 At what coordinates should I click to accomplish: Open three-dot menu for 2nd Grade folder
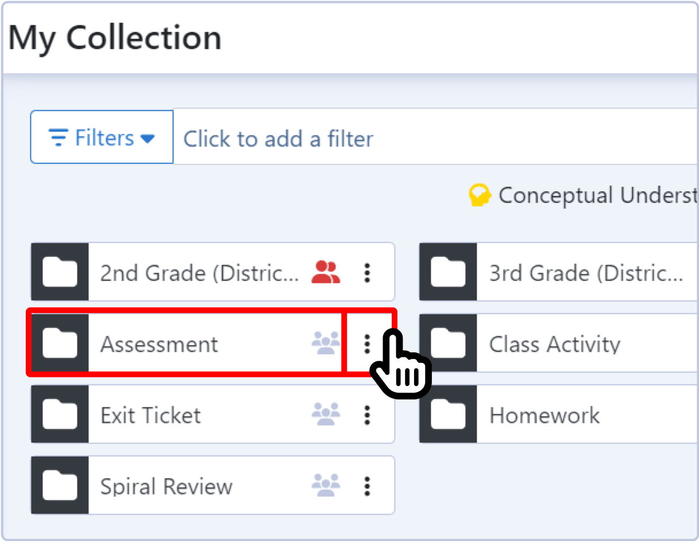(367, 273)
